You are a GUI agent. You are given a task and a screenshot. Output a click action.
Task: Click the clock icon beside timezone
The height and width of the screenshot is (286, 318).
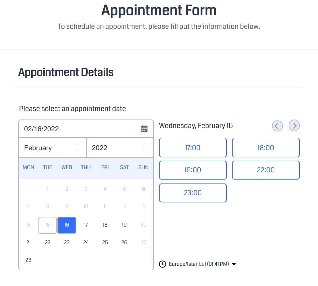[x=163, y=264]
